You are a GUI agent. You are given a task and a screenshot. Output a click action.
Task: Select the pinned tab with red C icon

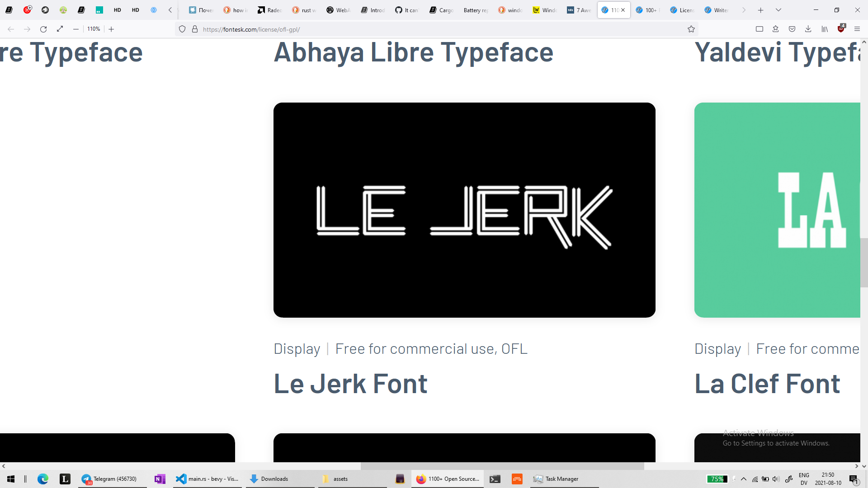[27, 10]
